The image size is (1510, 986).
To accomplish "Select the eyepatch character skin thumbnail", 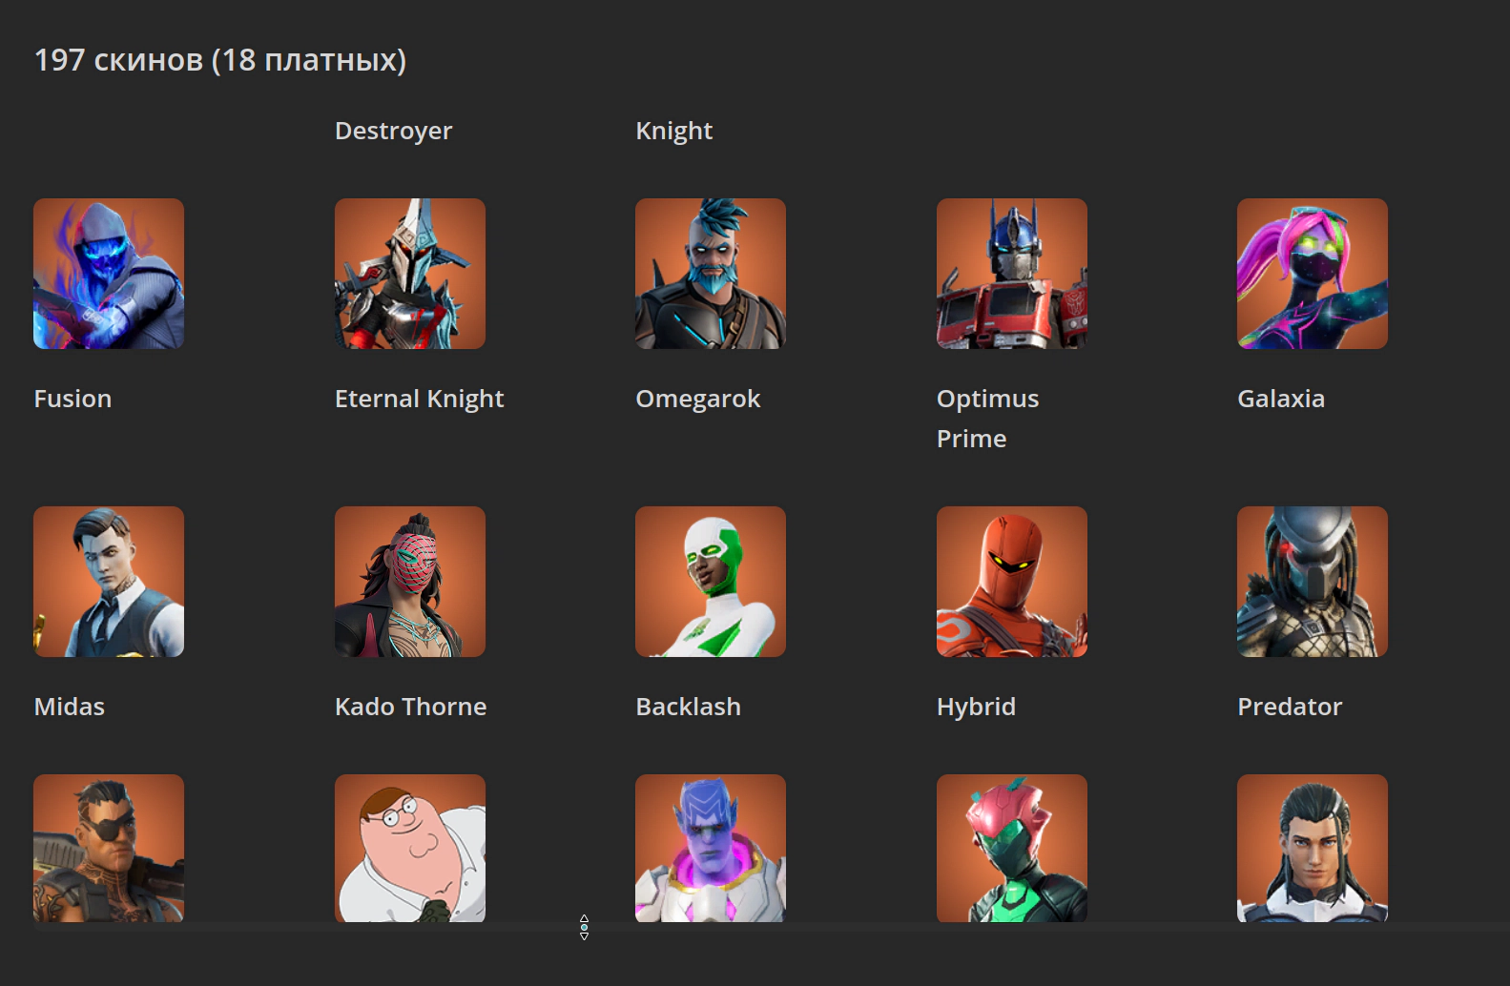I will pos(109,848).
